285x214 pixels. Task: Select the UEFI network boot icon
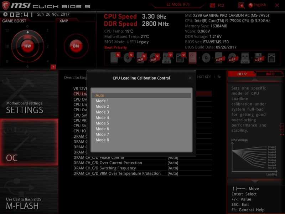pyautogui.click(x=181, y=58)
